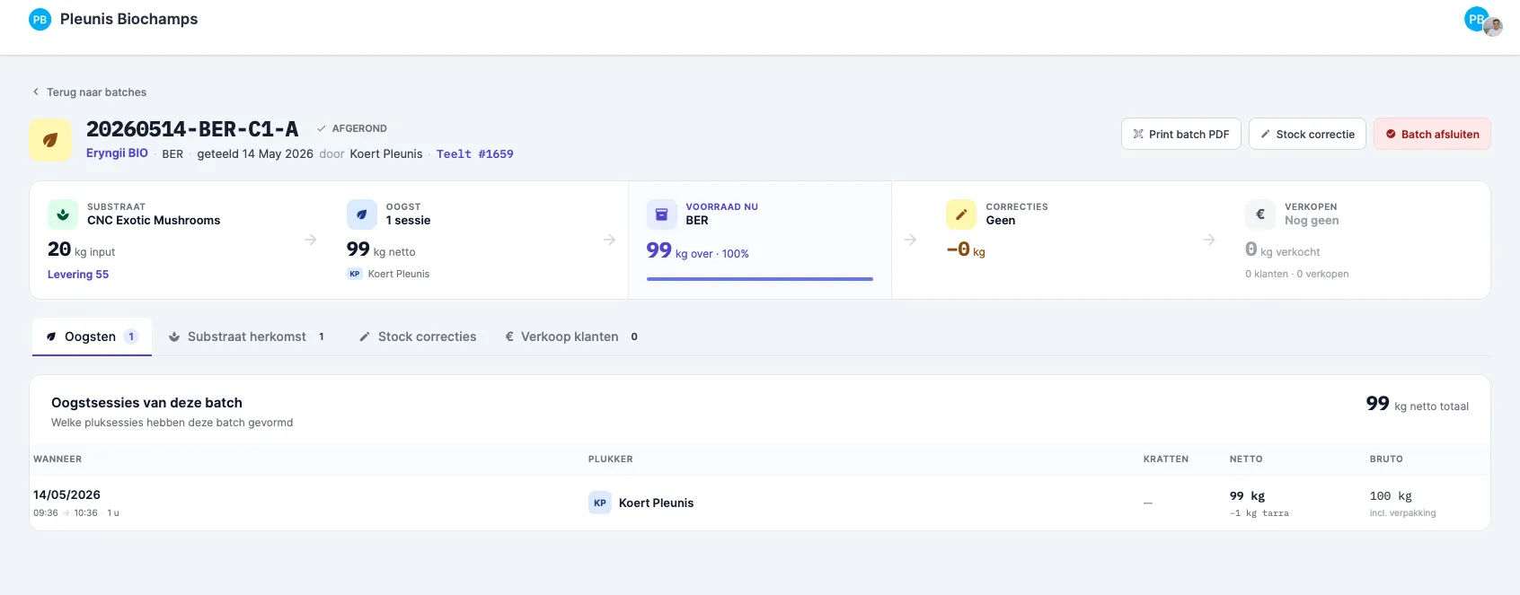Screen dimensions: 1520x595
Task: Click the Oogstsessies van deze batch heading
Action: (146, 402)
